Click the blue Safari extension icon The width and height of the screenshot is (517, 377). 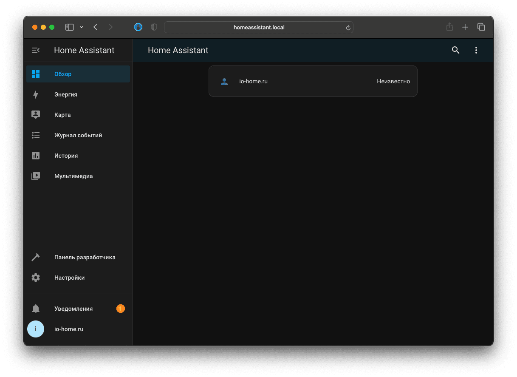coord(138,27)
